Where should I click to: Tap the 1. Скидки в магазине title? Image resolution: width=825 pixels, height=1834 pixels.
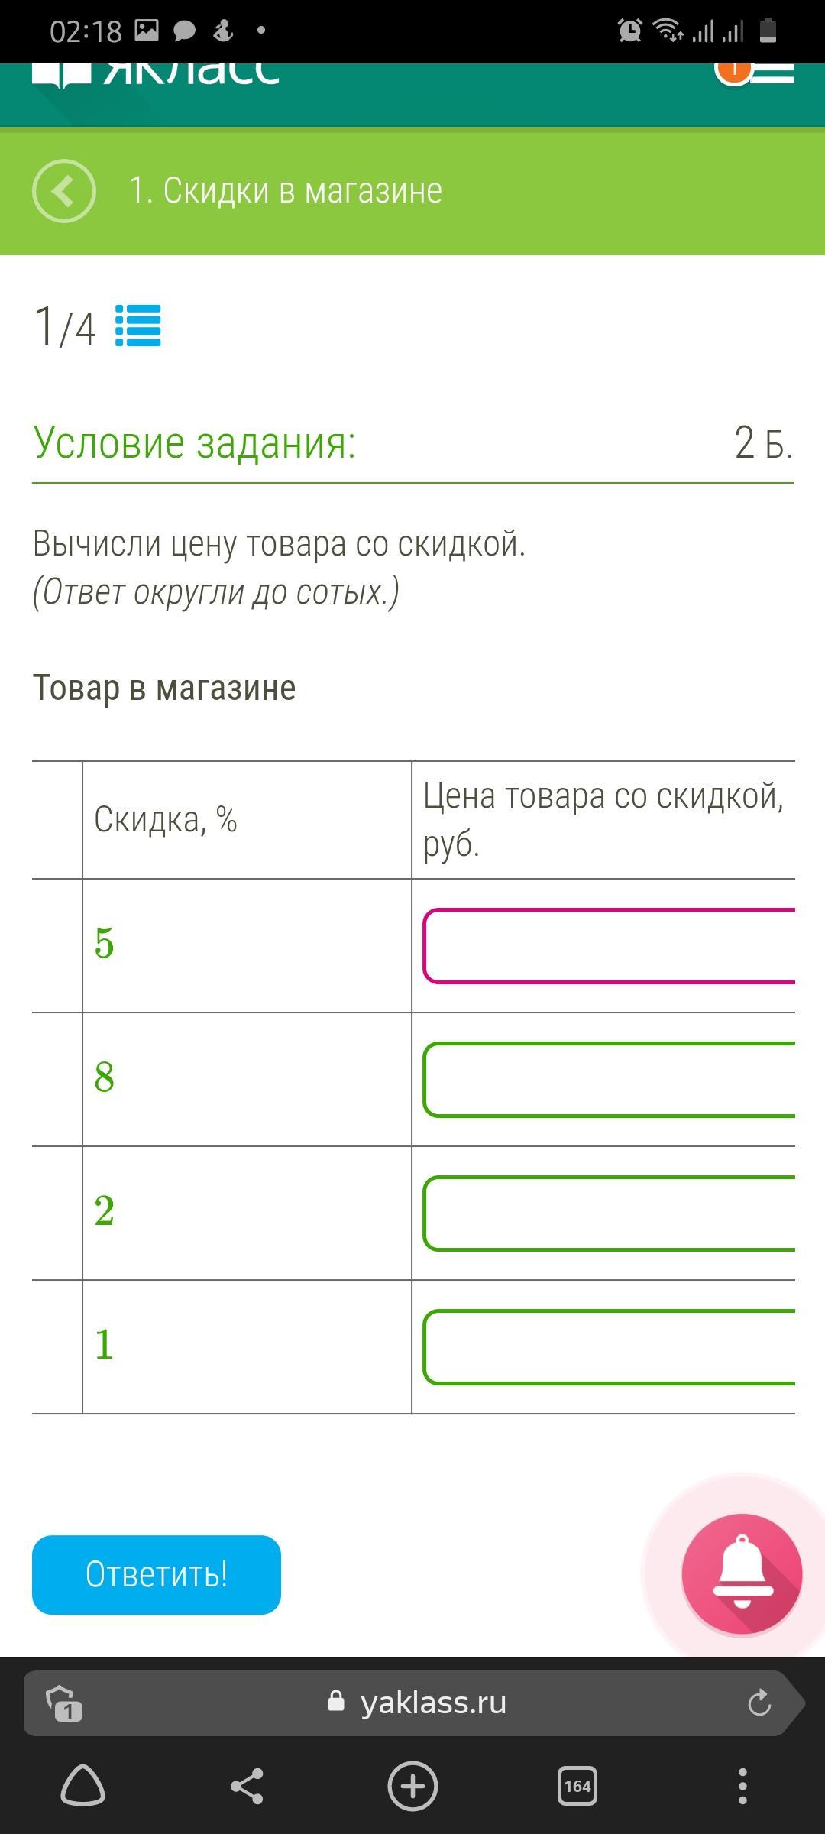286,190
